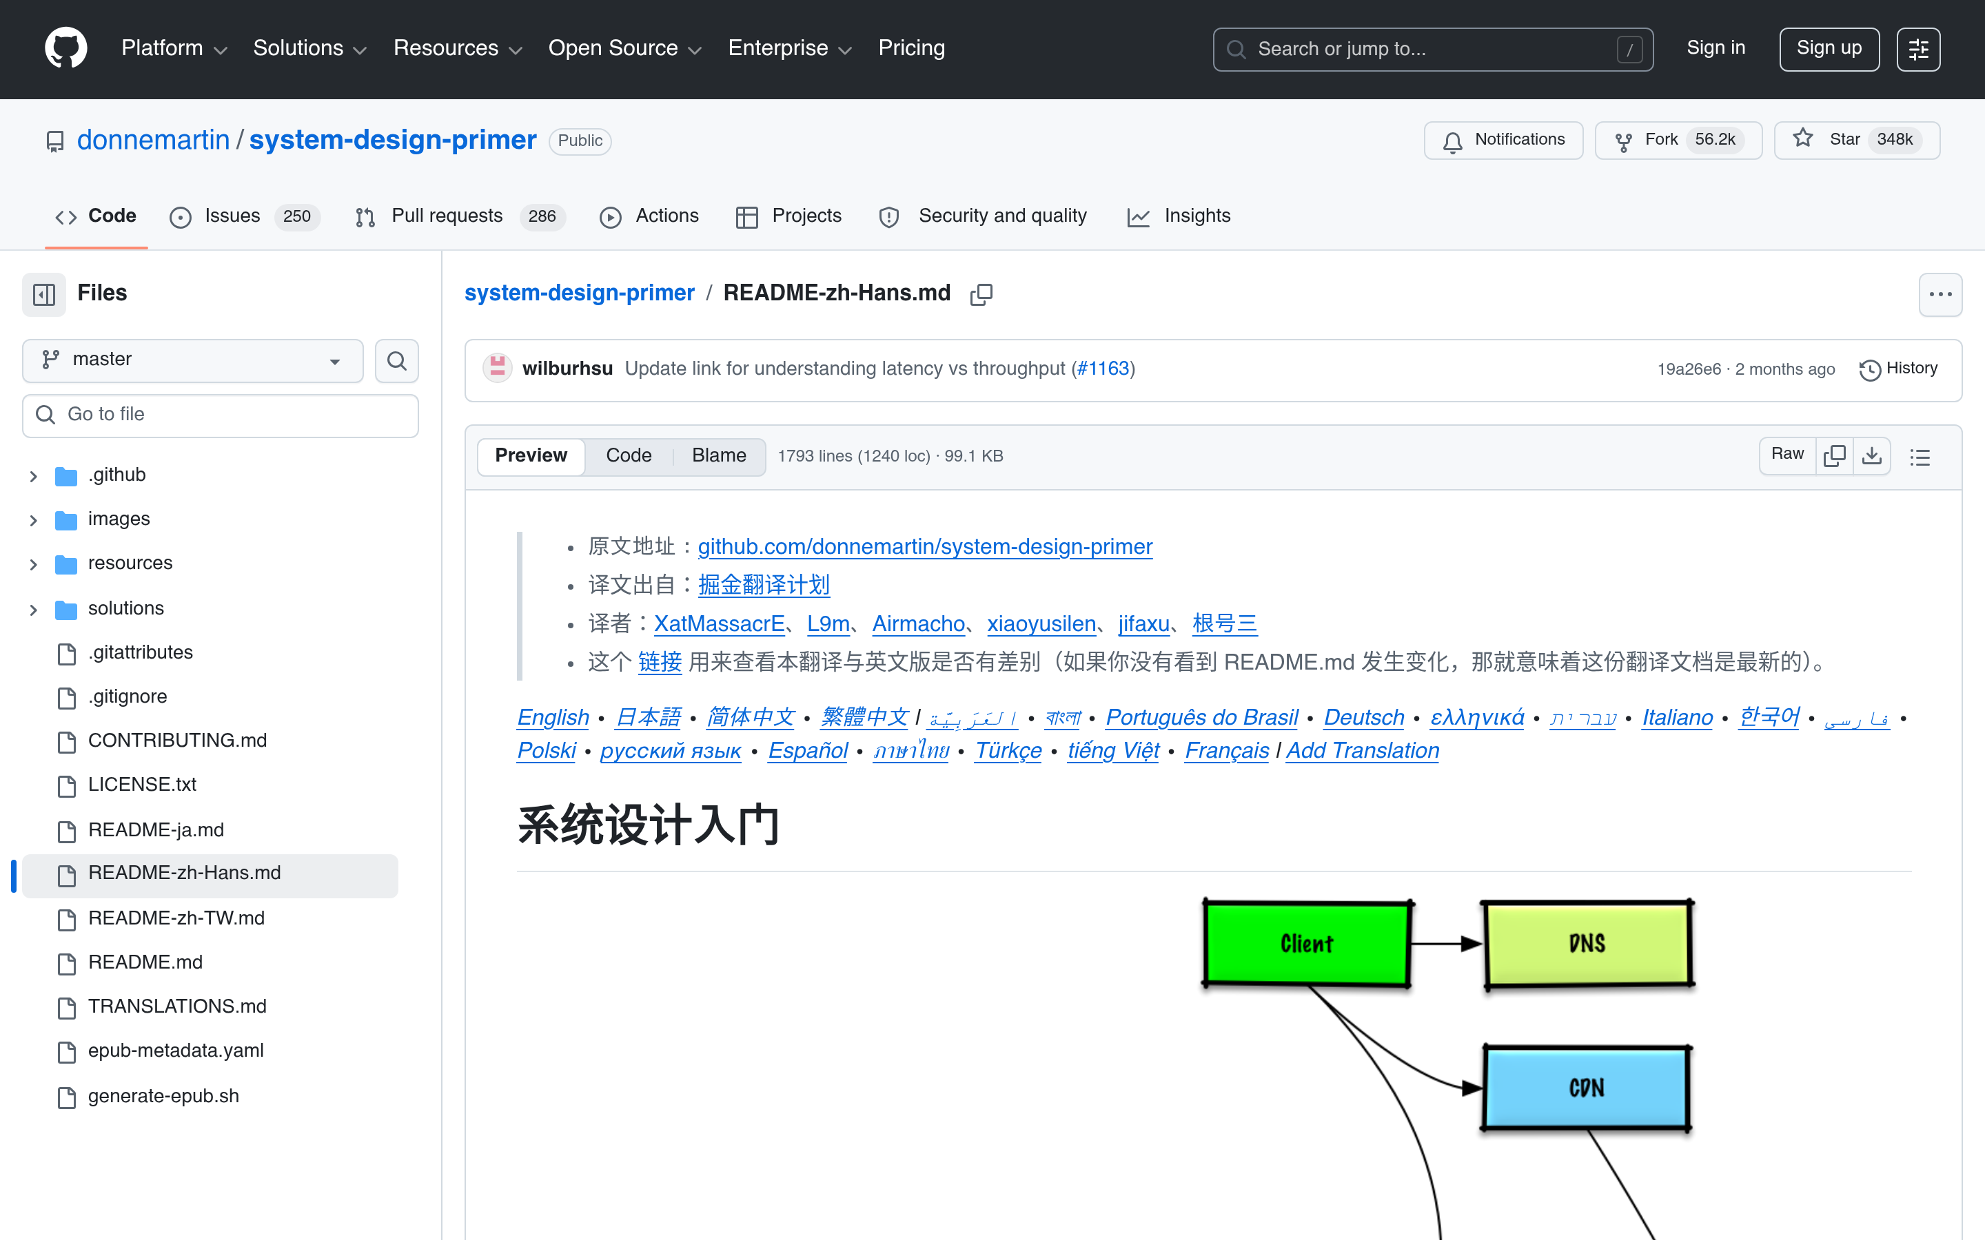This screenshot has width=1985, height=1240.
Task: Click the Notifications bell button
Action: (x=1503, y=141)
